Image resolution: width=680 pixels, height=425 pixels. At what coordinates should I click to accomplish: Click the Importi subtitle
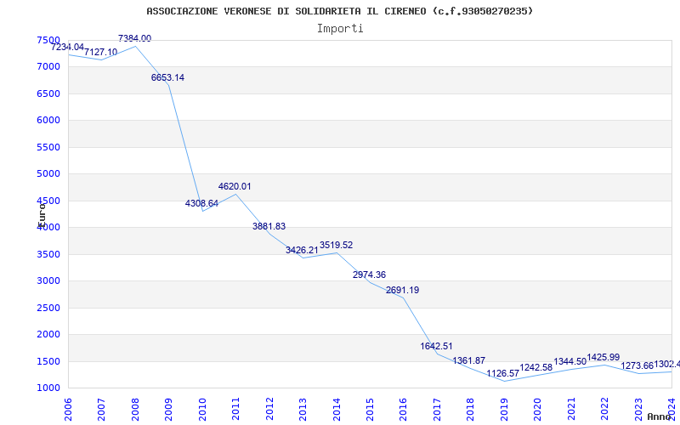pos(340,29)
